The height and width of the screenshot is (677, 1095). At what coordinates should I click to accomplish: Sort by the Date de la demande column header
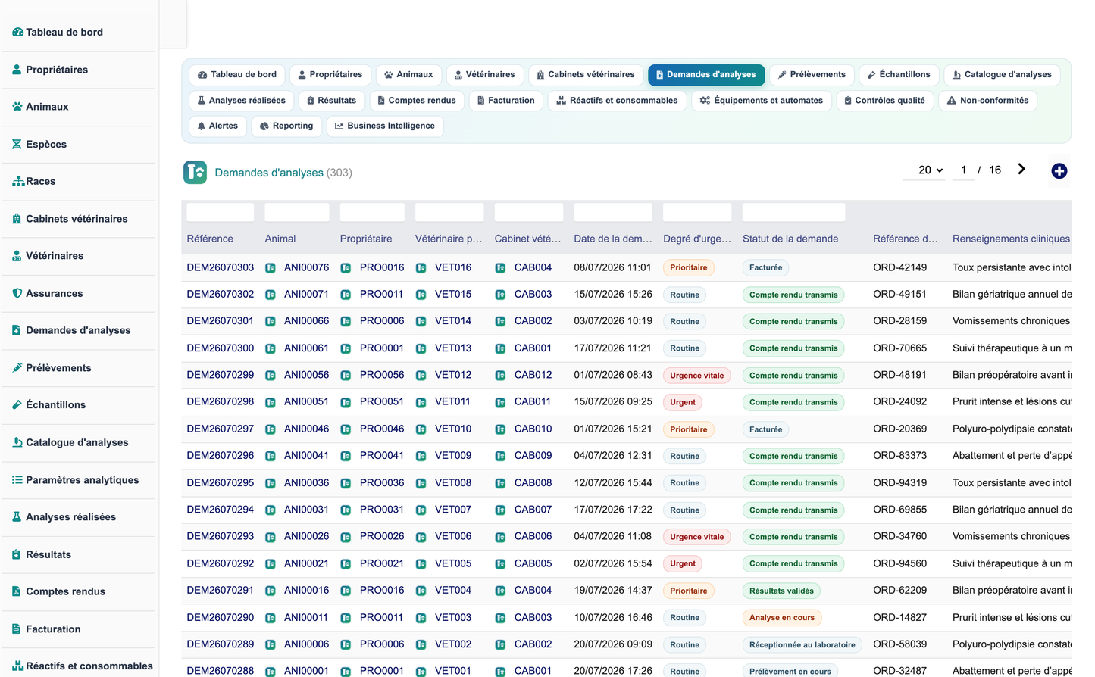pos(613,239)
